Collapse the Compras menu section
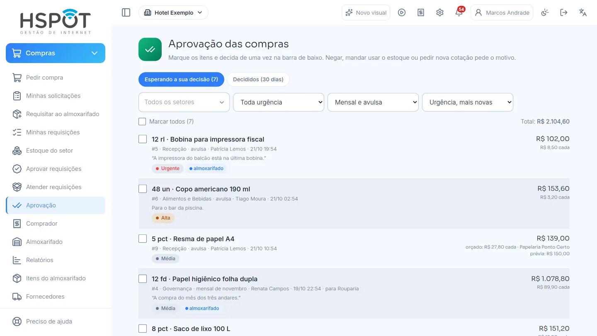The image size is (597, 336). pyautogui.click(x=56, y=53)
